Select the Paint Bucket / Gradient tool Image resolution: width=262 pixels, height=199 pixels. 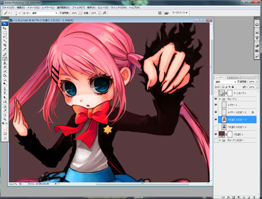[5, 76]
